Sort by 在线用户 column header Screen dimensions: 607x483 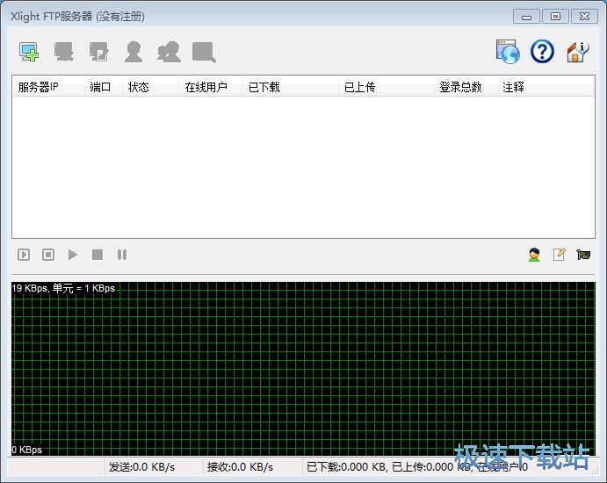(212, 87)
